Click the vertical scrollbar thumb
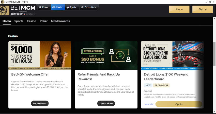 point(214,54)
